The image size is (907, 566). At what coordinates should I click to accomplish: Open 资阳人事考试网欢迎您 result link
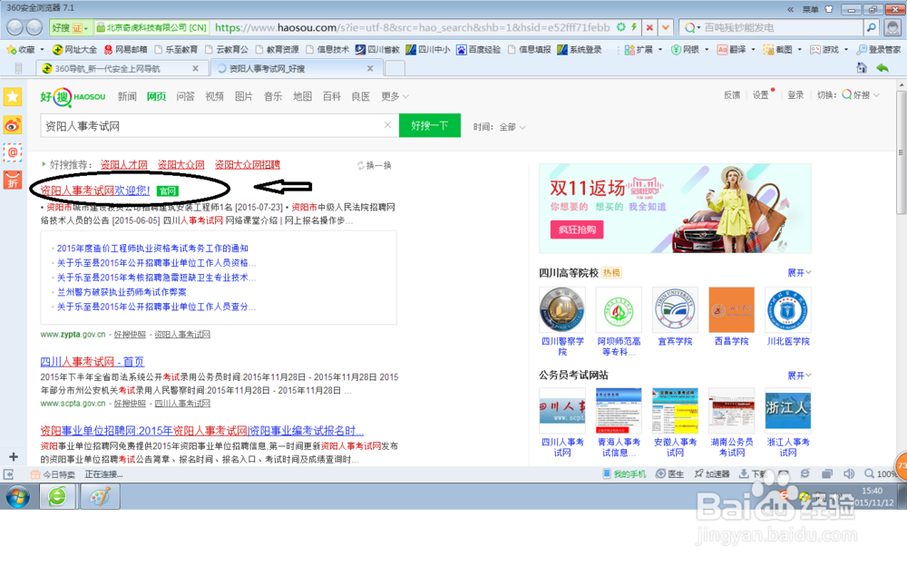95,190
